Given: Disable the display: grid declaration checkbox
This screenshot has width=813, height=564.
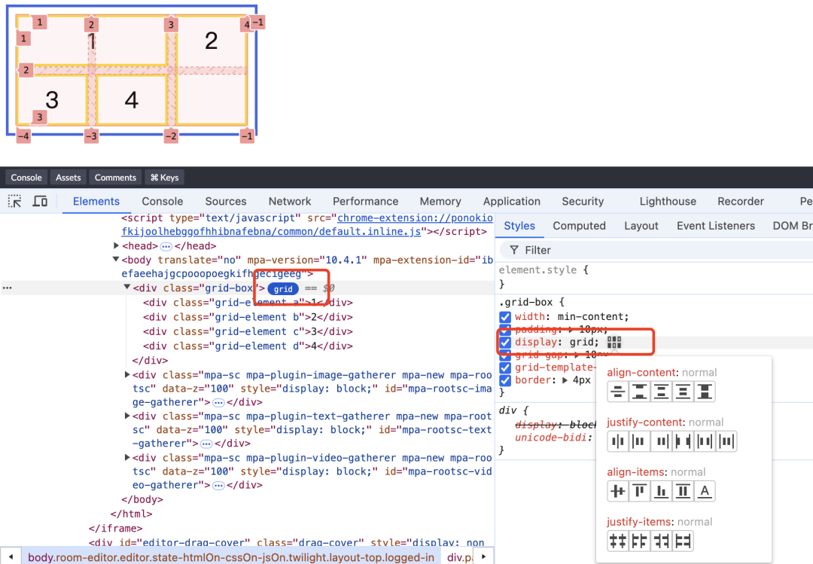Looking at the screenshot, I should 505,343.
